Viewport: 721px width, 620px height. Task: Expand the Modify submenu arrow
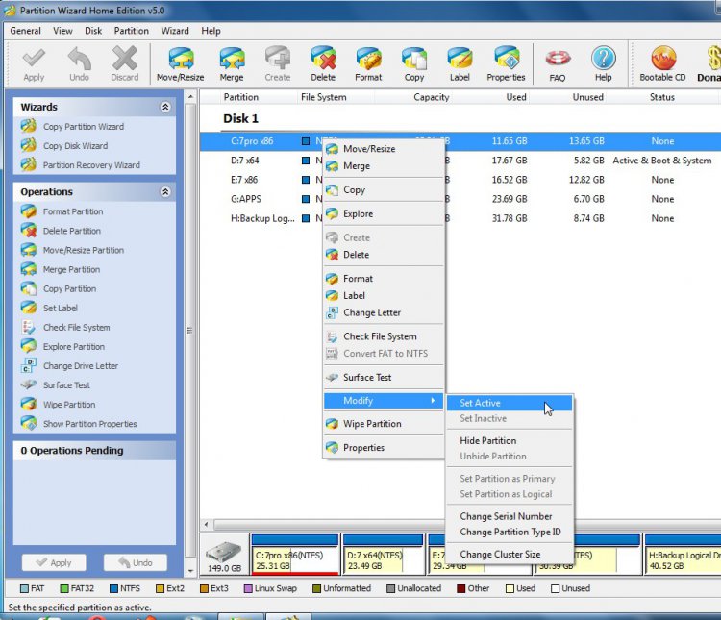coord(433,401)
